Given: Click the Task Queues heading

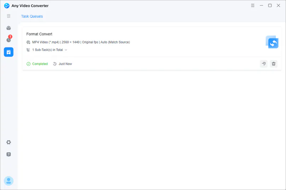Looking at the screenshot, I should pyautogui.click(x=32, y=16).
